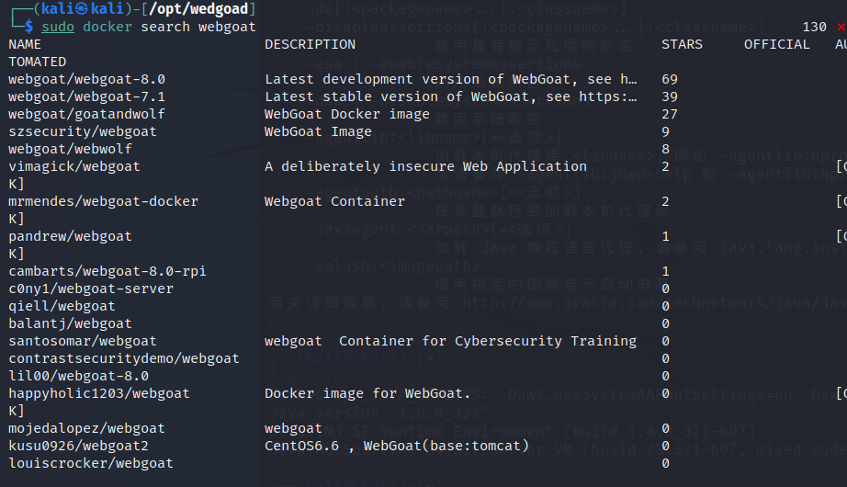Select happyholic1203/webgoat image name
847x487 pixels.
(x=99, y=393)
